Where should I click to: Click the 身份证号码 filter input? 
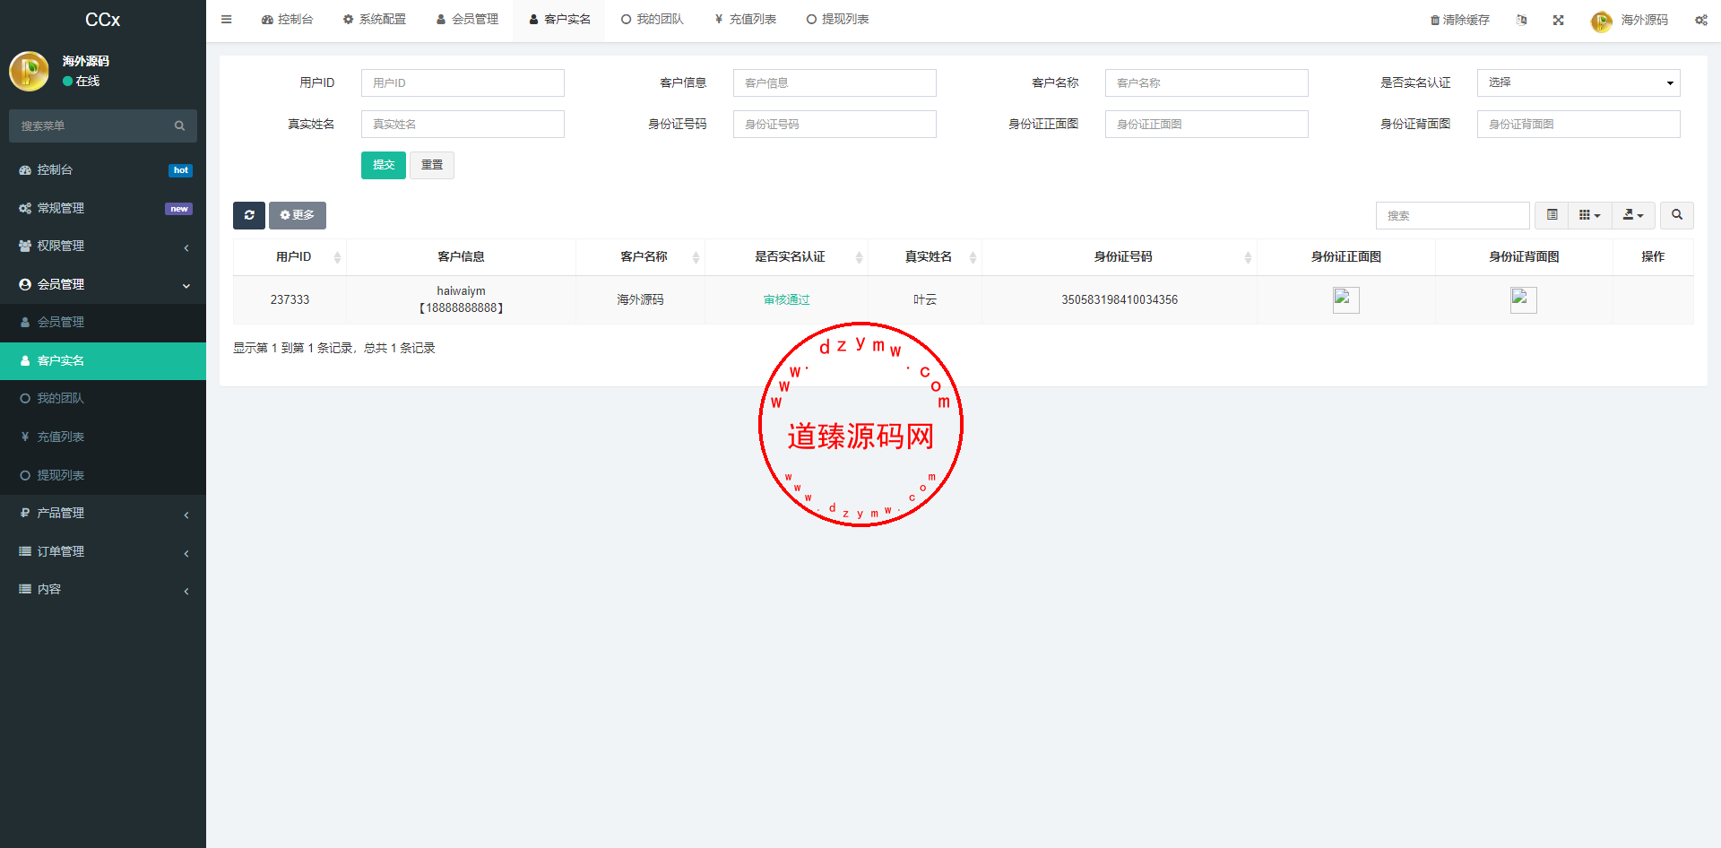tap(835, 124)
